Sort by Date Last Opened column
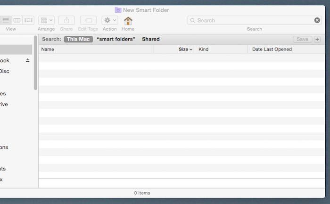Viewport: 330px width, 204px height. [286, 49]
